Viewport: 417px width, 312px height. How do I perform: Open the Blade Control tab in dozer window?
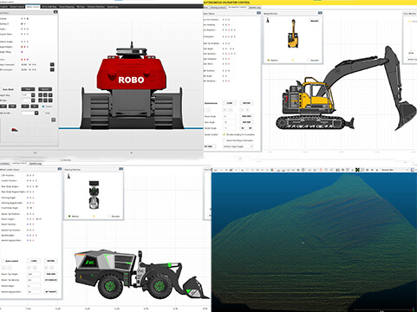click(x=33, y=6)
